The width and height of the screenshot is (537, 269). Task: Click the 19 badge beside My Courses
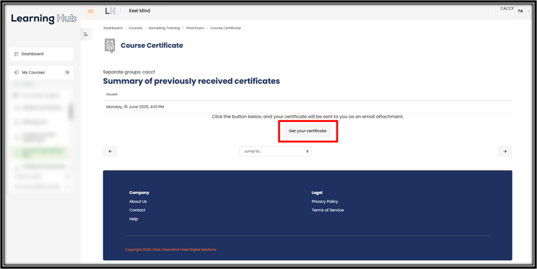click(x=67, y=72)
